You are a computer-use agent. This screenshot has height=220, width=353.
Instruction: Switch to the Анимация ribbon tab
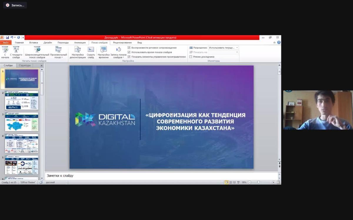pyautogui.click(x=80, y=43)
